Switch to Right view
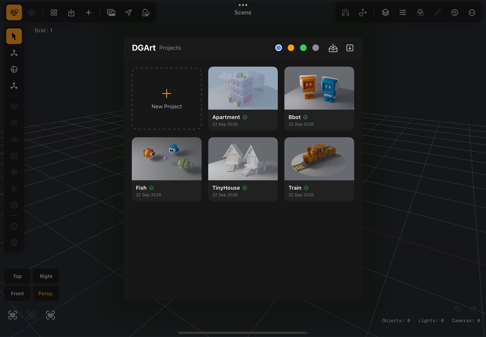 tap(46, 276)
